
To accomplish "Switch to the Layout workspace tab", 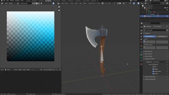I will tap(28, 1).
